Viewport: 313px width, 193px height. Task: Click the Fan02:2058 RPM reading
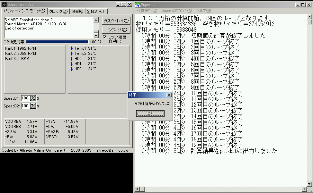click(x=21, y=54)
